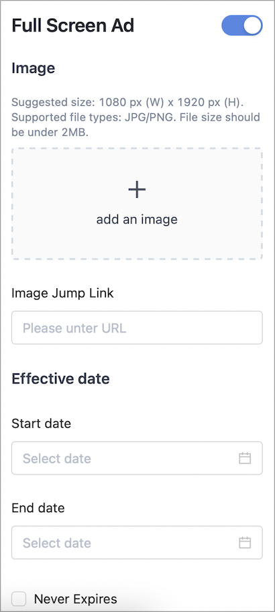The image size is (275, 612).
Task: Check the Never Expires checkbox
Action: click(x=19, y=599)
